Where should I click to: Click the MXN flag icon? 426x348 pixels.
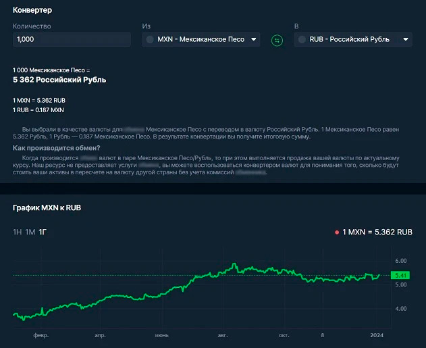coord(149,40)
